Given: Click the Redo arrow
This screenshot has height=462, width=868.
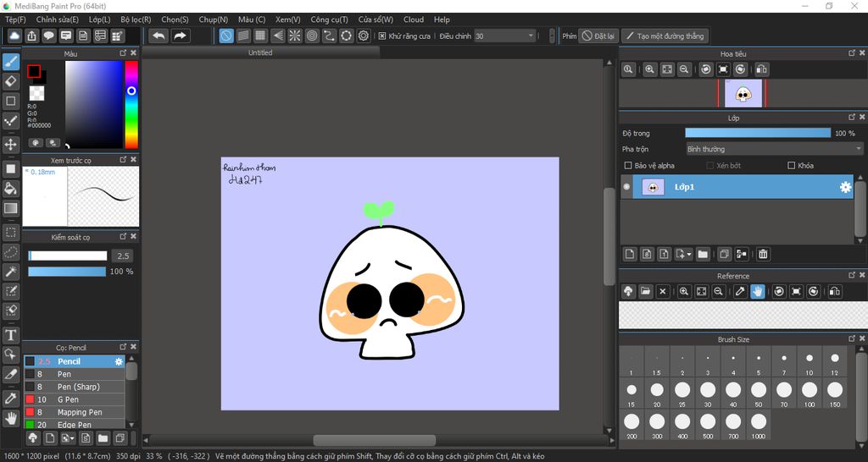Looking at the screenshot, I should (x=180, y=36).
